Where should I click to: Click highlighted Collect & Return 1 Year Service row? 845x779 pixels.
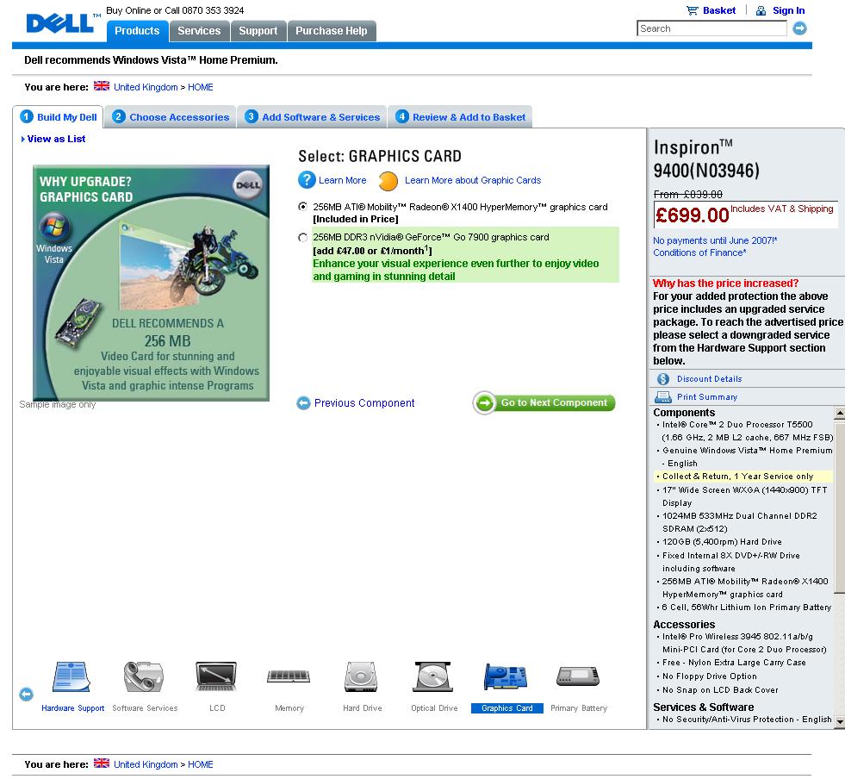pyautogui.click(x=742, y=476)
